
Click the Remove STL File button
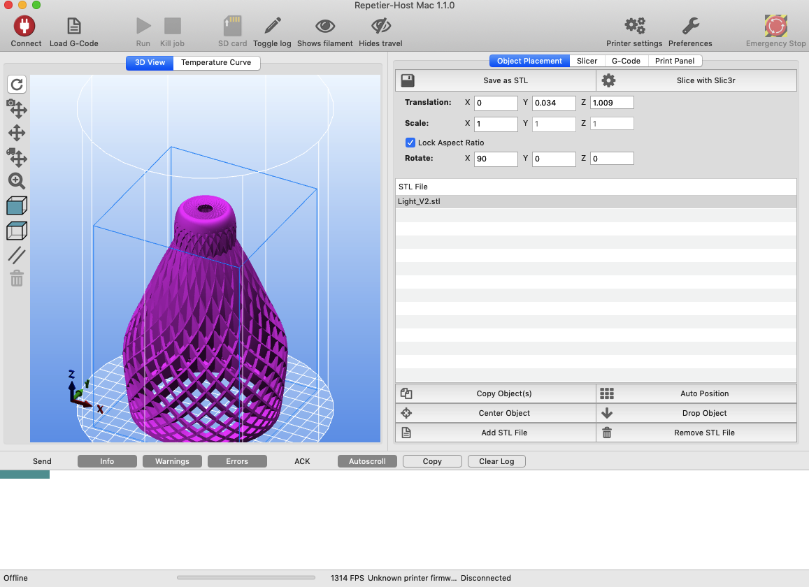click(696, 433)
